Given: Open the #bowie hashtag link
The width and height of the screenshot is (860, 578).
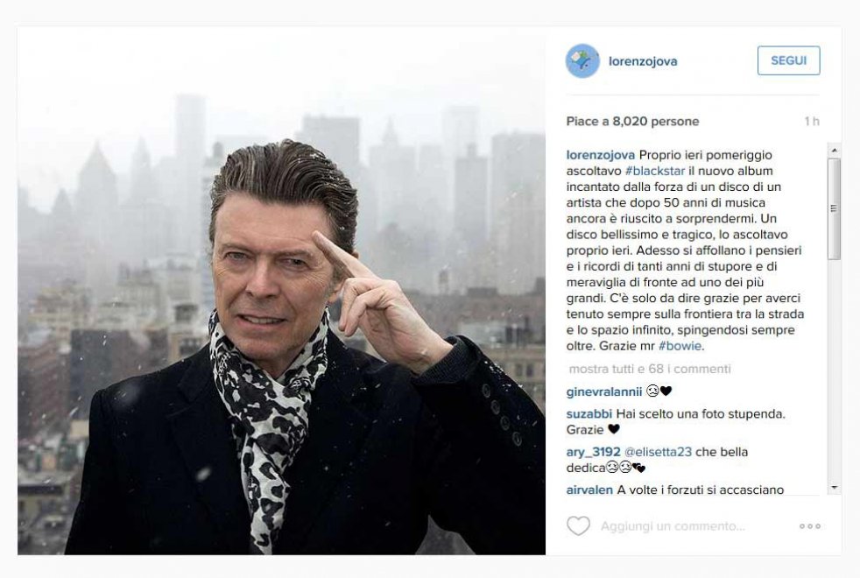Looking at the screenshot, I should click(x=680, y=346).
